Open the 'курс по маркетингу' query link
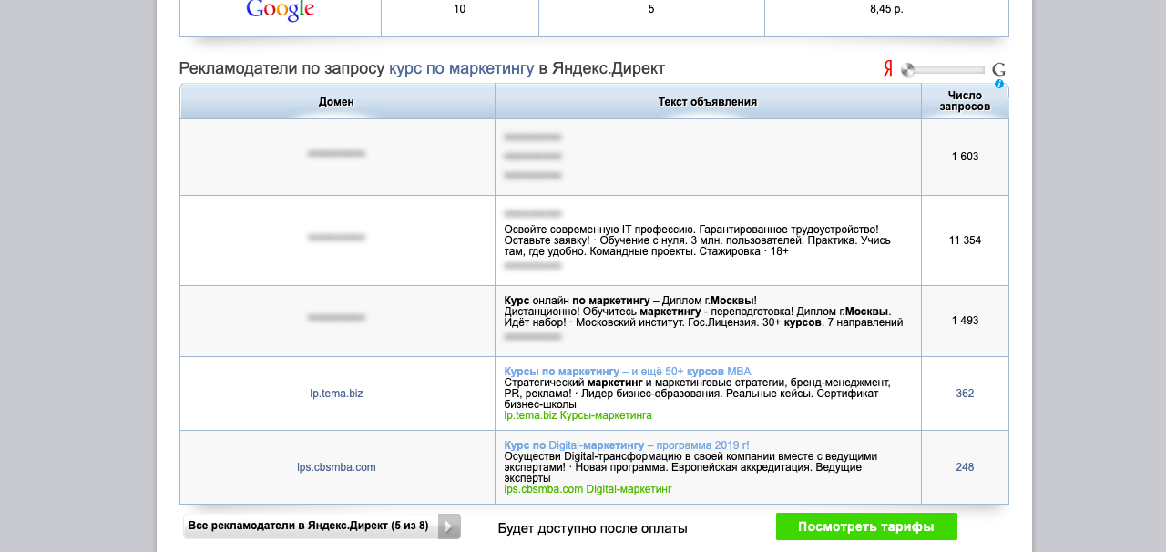Viewport: 1166px width, 552px height. click(461, 68)
